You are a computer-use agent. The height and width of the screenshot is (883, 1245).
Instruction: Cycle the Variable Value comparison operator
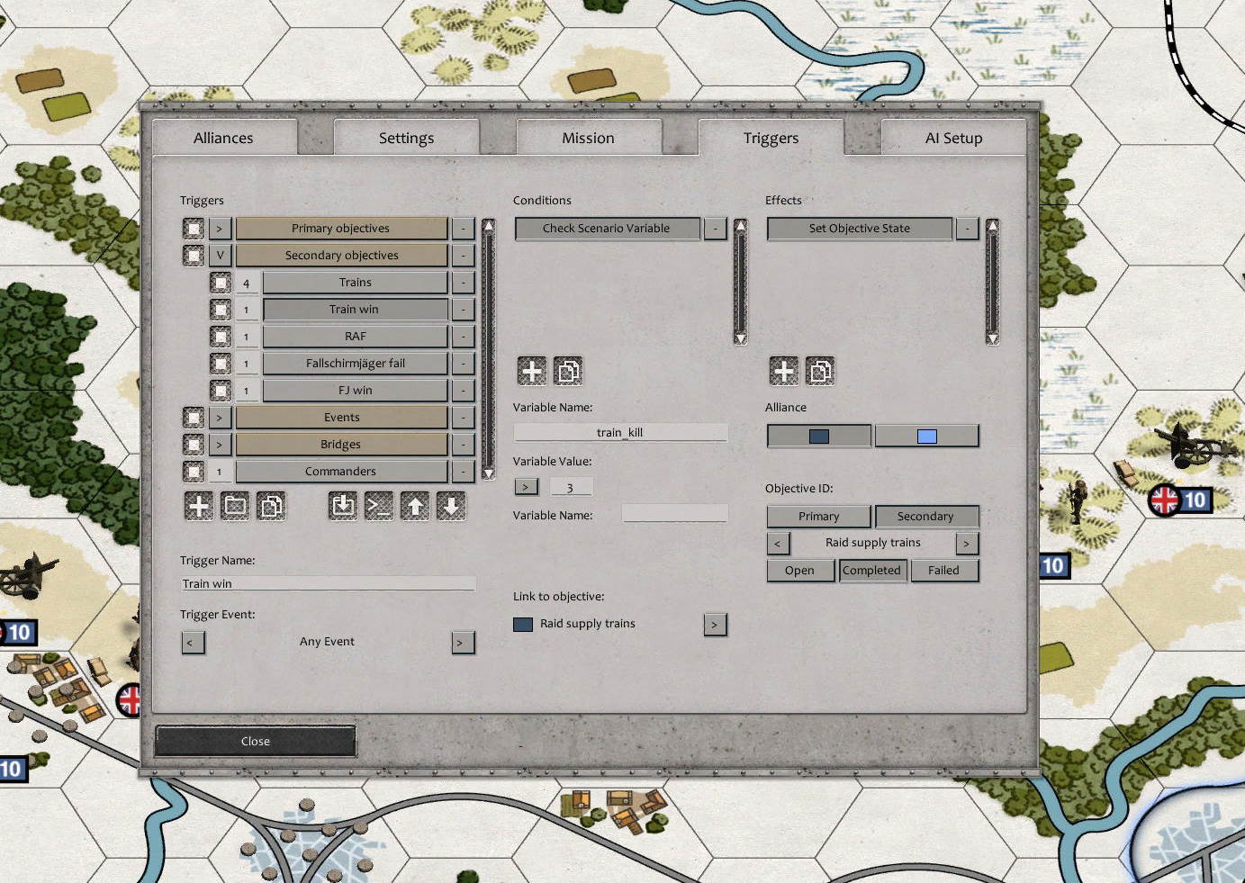tap(526, 487)
